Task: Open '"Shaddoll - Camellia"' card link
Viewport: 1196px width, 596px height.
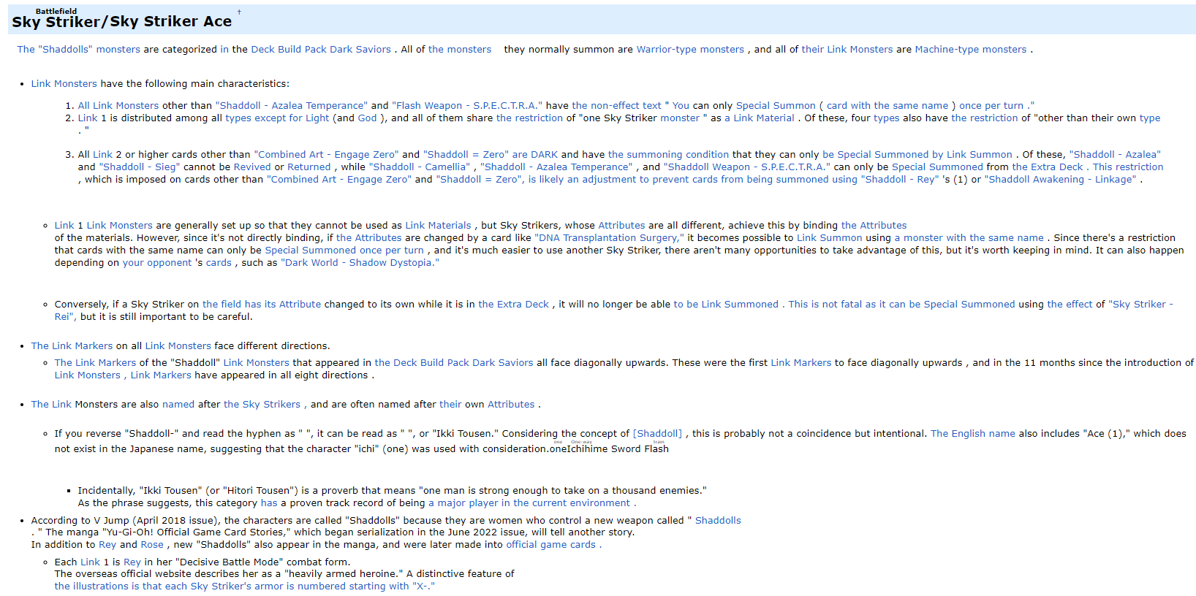Action: click(x=420, y=167)
